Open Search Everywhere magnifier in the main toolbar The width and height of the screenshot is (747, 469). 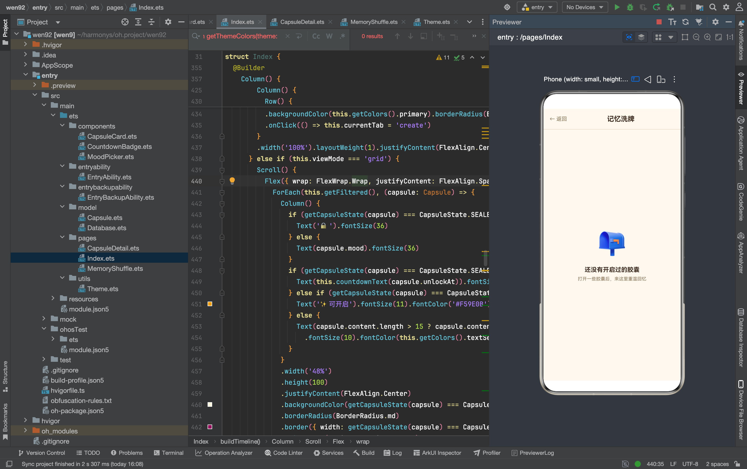pyautogui.click(x=713, y=7)
